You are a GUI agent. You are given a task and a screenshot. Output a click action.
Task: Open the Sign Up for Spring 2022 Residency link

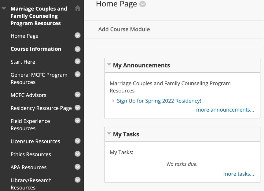[159, 101]
